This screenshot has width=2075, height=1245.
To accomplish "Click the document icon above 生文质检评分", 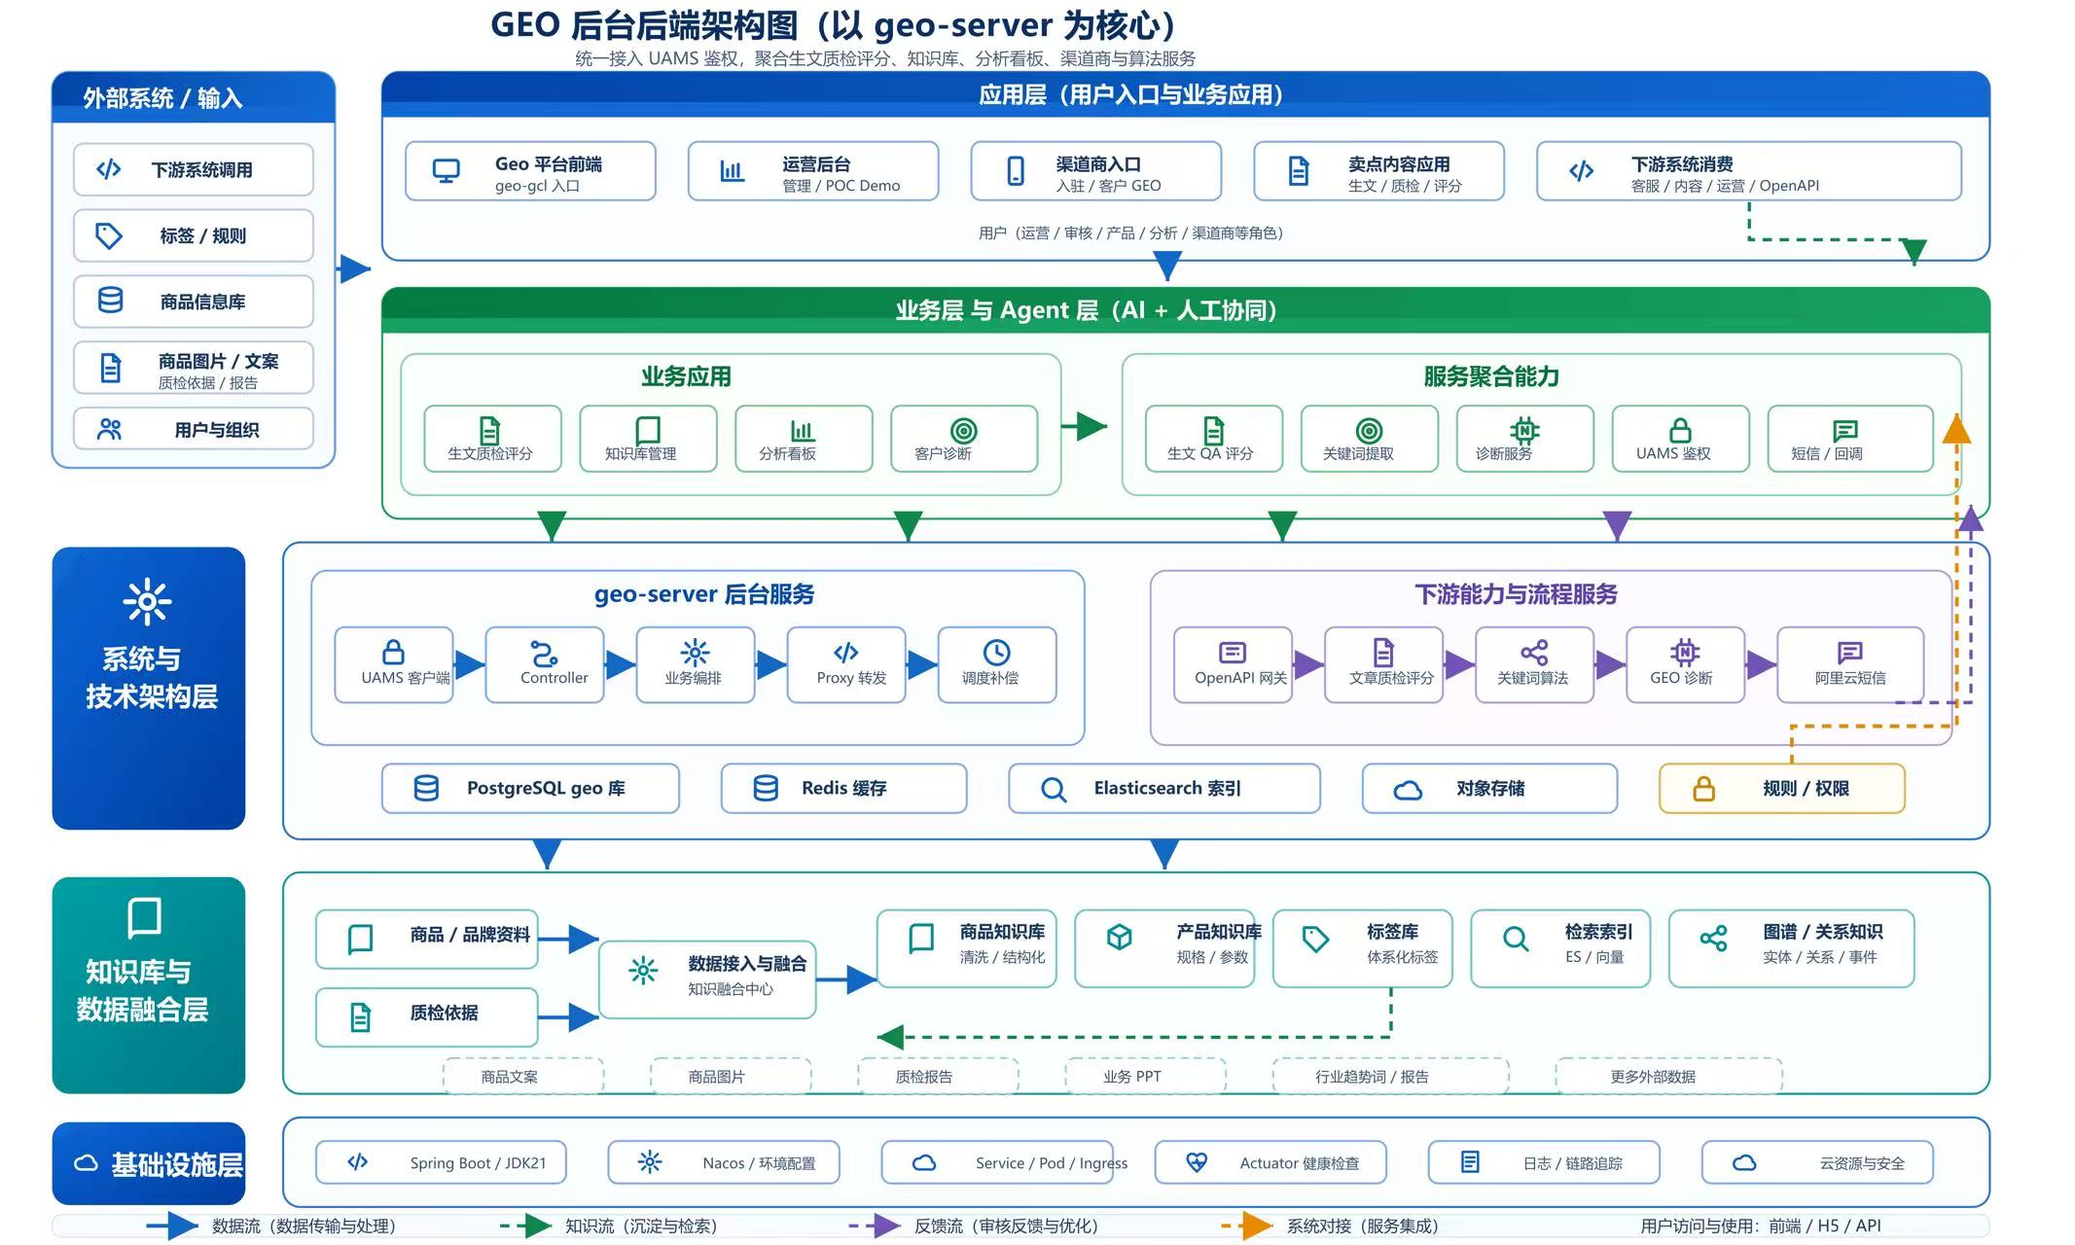I will pos(489,430).
